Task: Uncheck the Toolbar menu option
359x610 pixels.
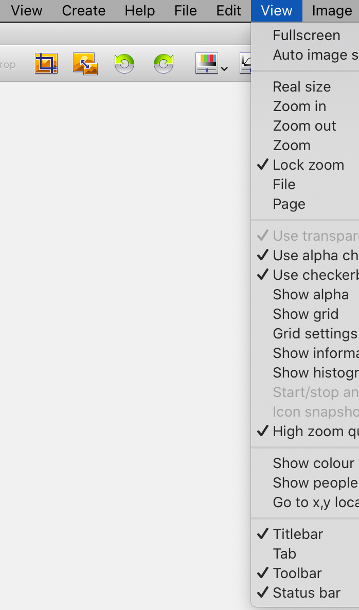Action: pos(297,573)
